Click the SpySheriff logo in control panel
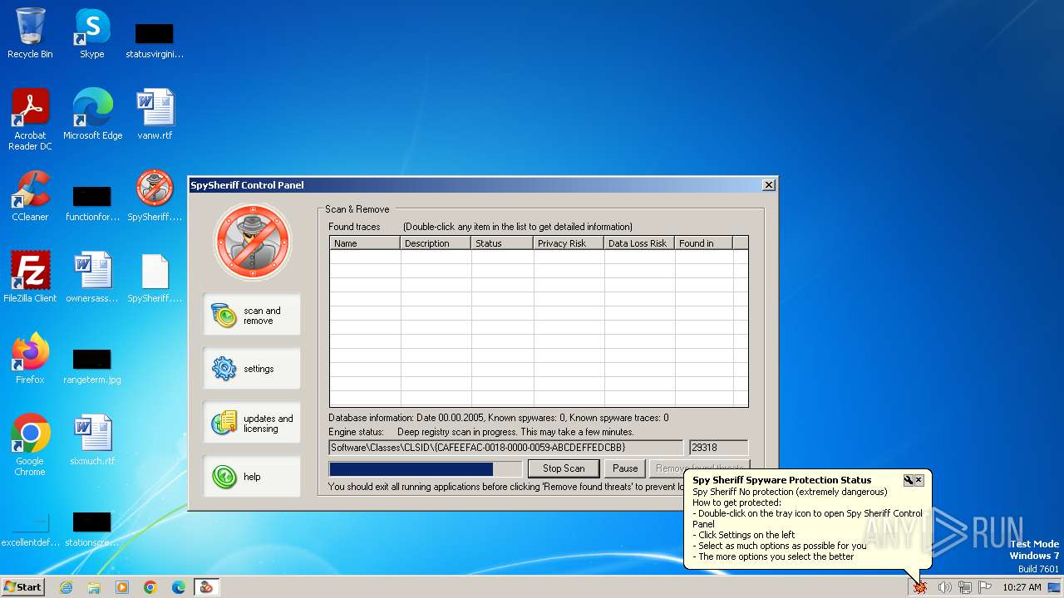Screen dimensions: 1064x598 (253, 242)
